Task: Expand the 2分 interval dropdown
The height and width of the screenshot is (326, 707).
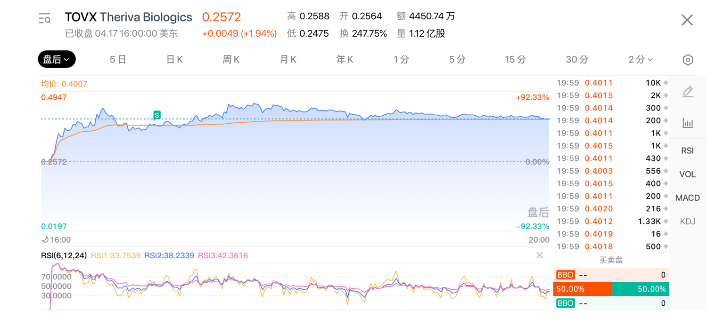Action: pos(640,59)
